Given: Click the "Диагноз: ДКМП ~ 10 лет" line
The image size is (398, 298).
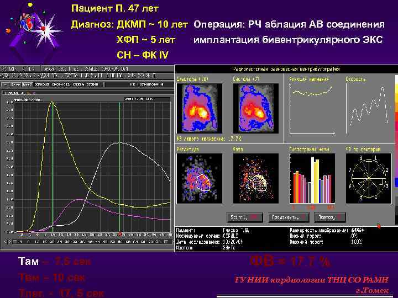Looking at the screenshot, I should coord(129,24).
